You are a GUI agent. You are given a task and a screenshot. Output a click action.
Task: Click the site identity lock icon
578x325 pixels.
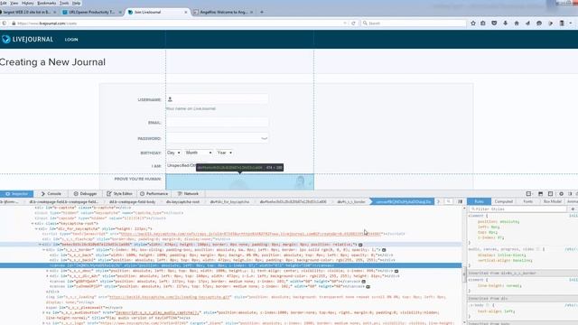(14, 23)
